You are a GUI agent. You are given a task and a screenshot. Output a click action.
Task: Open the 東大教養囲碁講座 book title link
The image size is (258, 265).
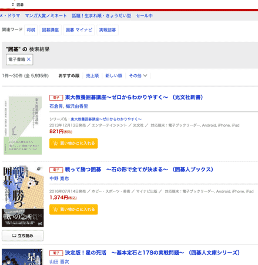(x=134, y=97)
